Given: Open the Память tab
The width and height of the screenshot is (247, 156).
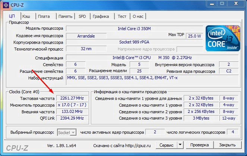Looking at the screenshot, I should pos(65,16).
